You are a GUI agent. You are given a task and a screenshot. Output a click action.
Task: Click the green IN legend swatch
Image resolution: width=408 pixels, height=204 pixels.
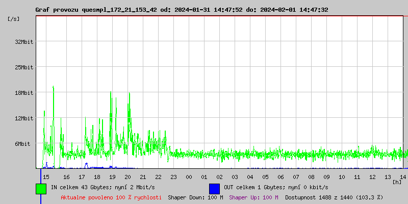point(41,188)
